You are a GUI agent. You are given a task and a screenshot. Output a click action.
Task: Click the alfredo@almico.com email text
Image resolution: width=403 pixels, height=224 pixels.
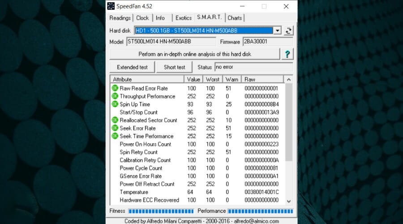click(256, 221)
